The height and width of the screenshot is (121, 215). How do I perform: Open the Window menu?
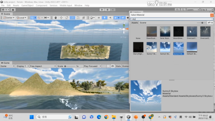78,5
